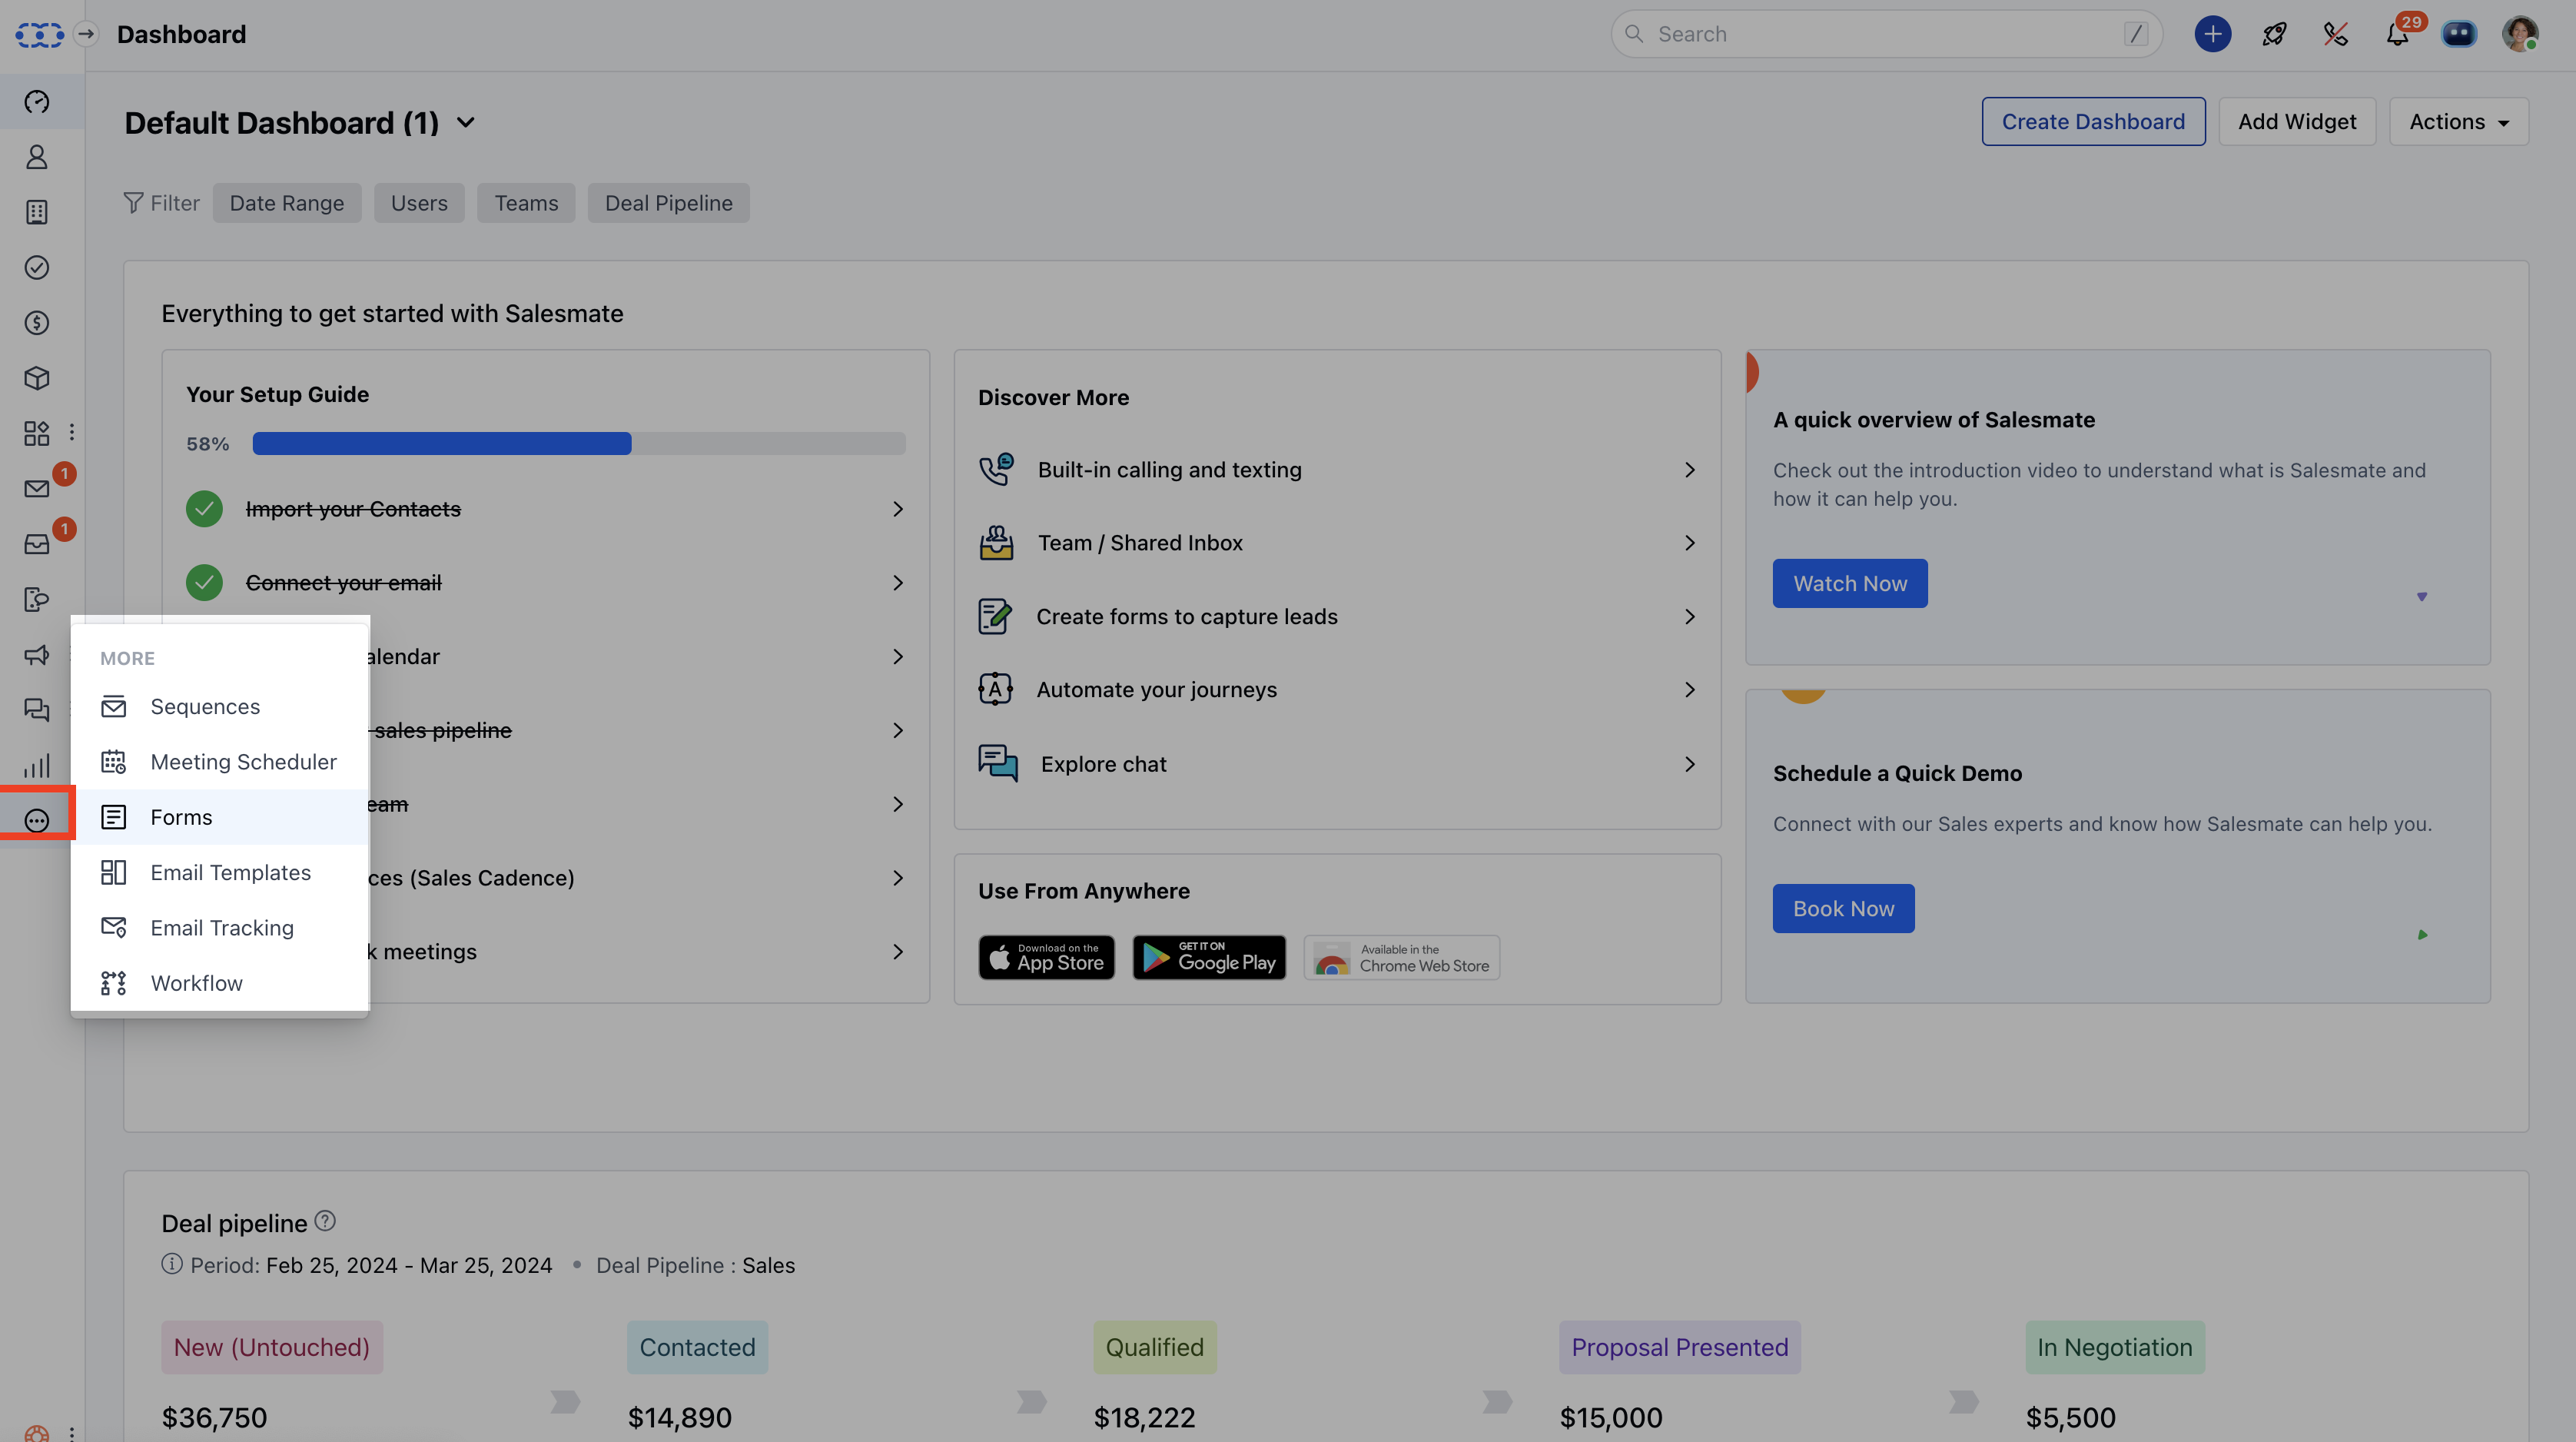This screenshot has height=1442, width=2576.
Task: Open user profile avatar menu
Action: point(2520,34)
